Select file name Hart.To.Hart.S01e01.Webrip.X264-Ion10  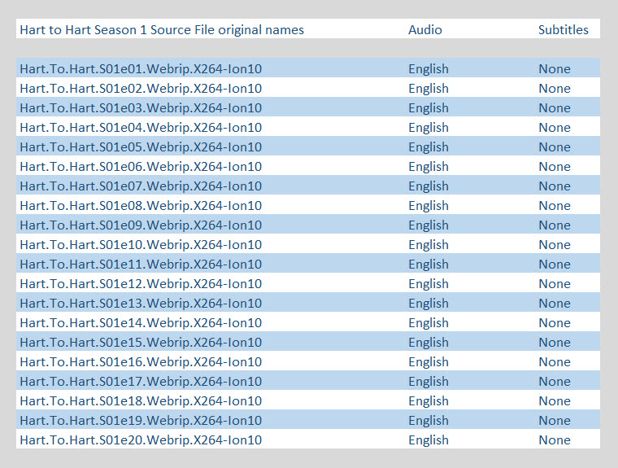tap(141, 68)
